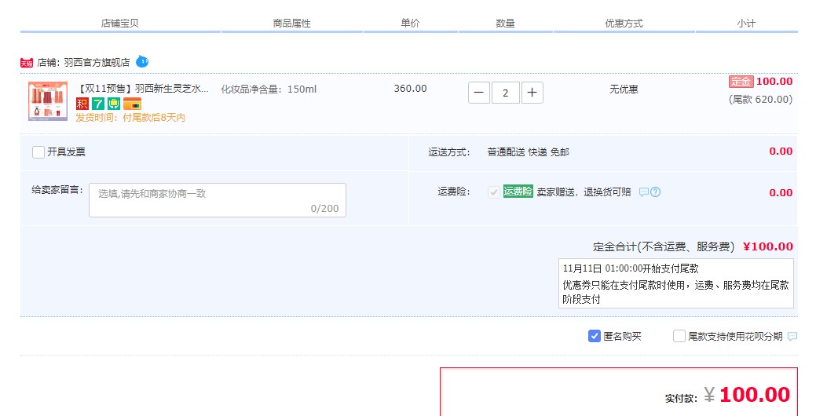Tick the 开具发票 checkbox

(38, 151)
